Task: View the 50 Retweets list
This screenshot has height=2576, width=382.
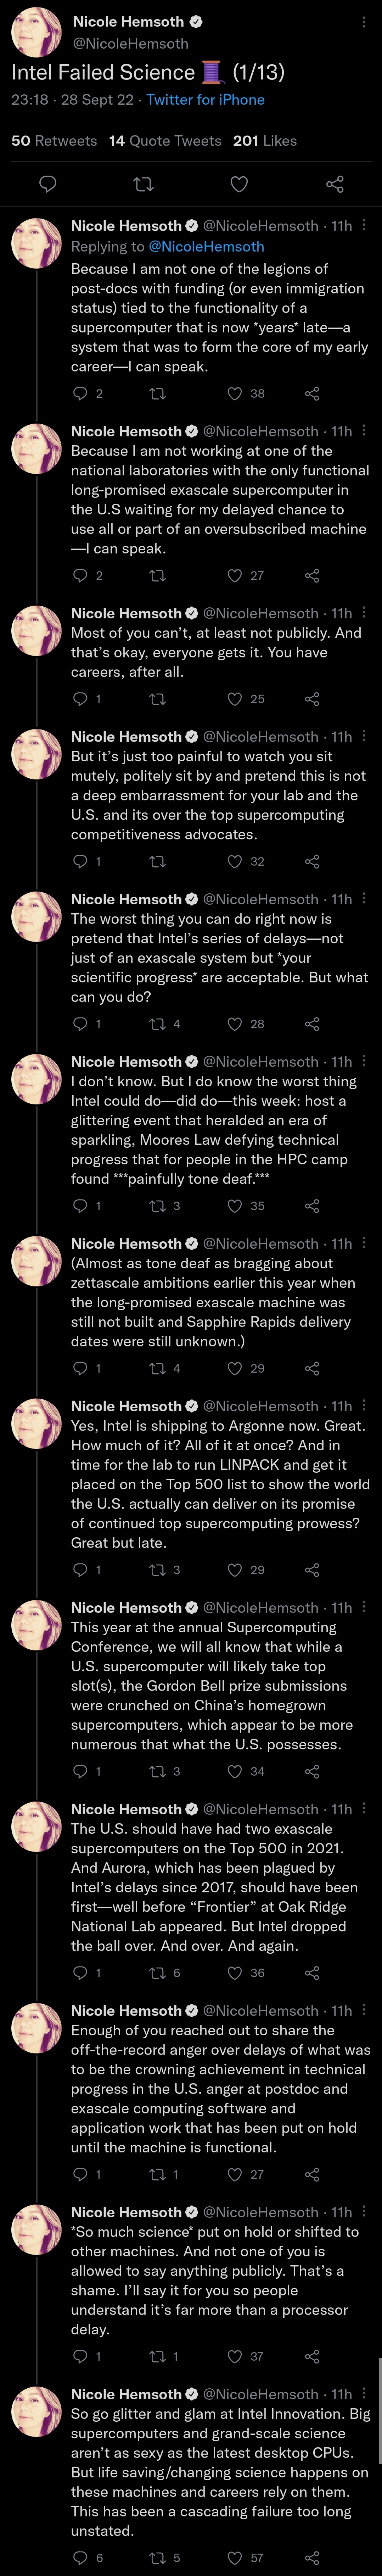Action: tap(54, 141)
